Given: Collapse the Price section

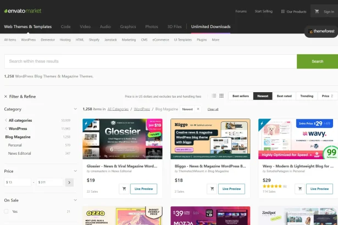Looking at the screenshot, I should tap(75, 171).
